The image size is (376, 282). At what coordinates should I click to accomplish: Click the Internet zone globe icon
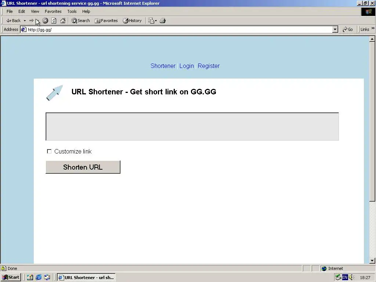point(324,268)
